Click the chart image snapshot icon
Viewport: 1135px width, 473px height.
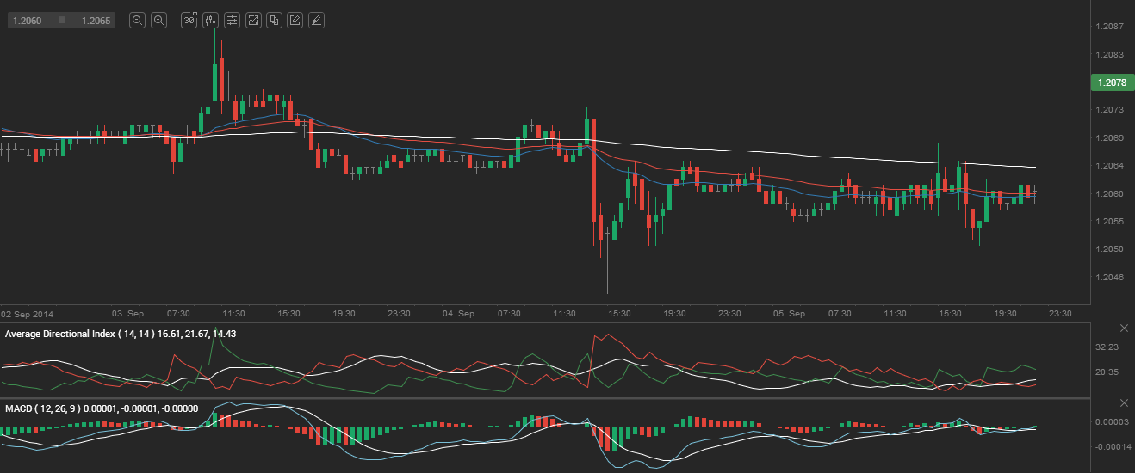tap(253, 20)
